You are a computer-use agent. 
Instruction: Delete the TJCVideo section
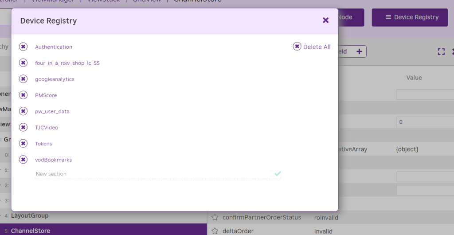tap(23, 127)
